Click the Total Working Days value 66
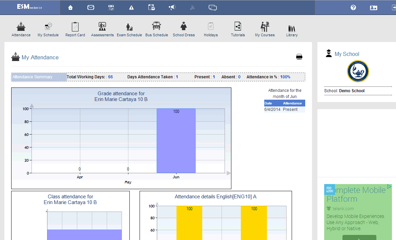396x240 pixels. coord(110,77)
